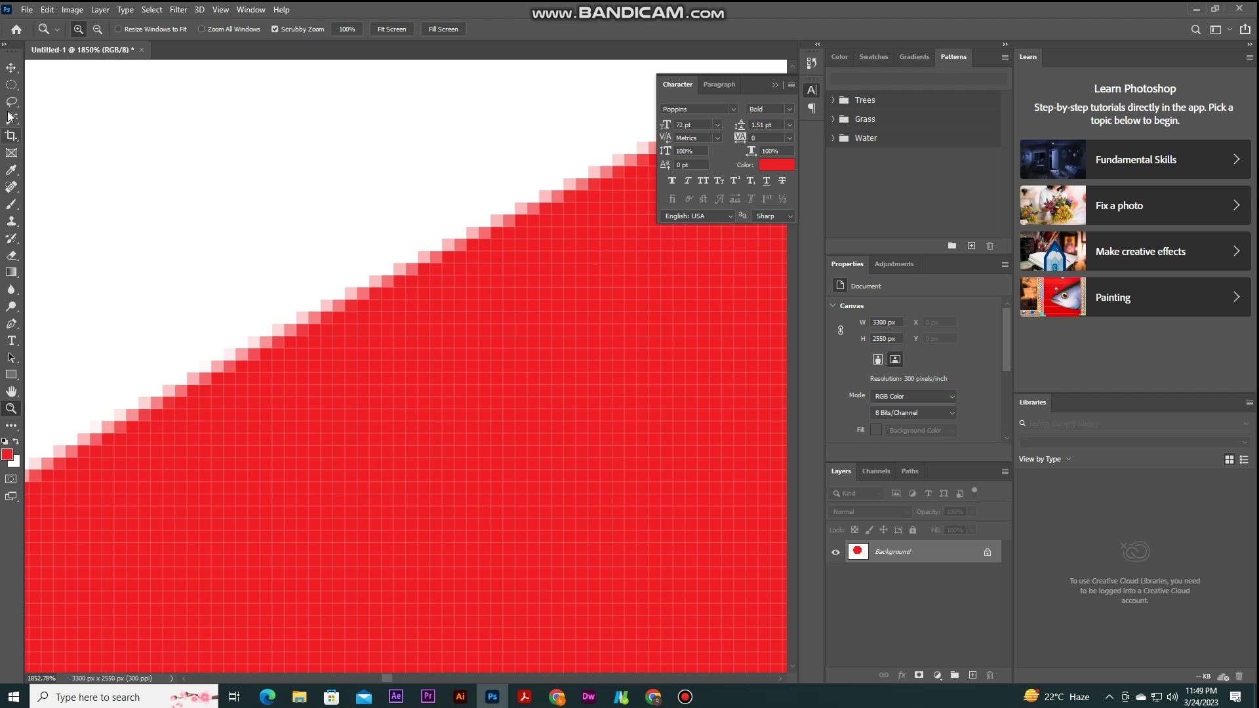This screenshot has width=1259, height=708.
Task: Pick the Eyedropper tool
Action: [11, 170]
